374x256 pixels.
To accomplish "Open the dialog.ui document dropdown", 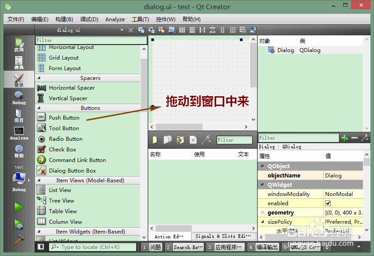I will pyautogui.click(x=122, y=30).
